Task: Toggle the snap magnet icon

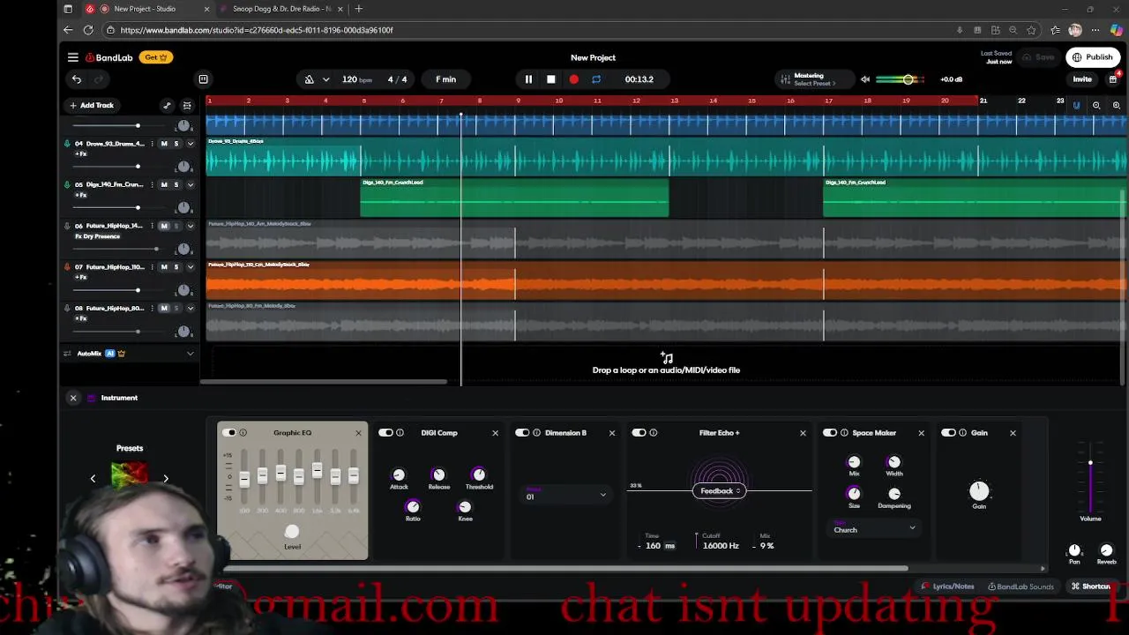Action: tap(1076, 105)
